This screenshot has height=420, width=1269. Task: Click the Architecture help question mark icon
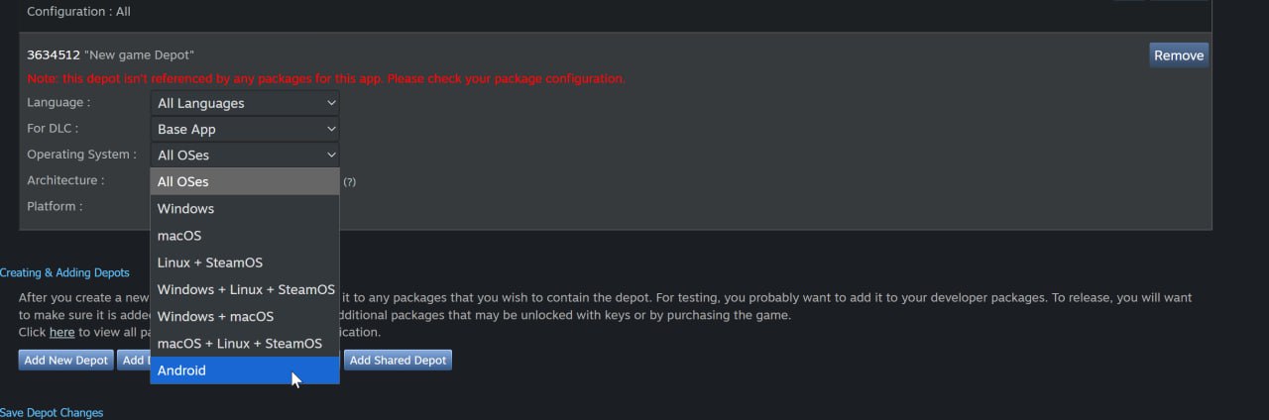349,182
